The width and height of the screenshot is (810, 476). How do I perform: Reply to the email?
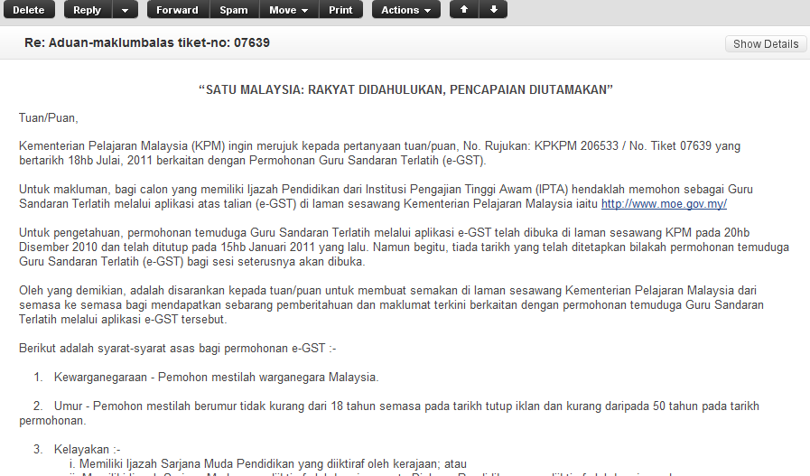pos(88,10)
